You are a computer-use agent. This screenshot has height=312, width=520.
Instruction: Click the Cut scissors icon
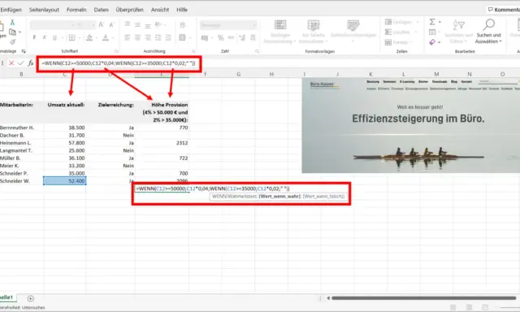[12, 22]
